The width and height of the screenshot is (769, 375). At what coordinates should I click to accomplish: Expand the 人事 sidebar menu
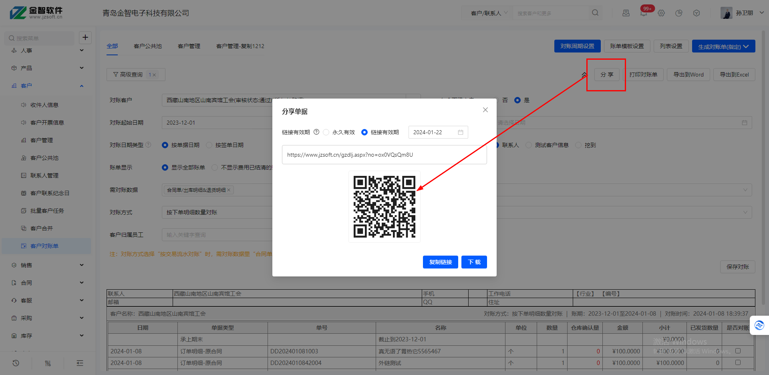click(47, 50)
